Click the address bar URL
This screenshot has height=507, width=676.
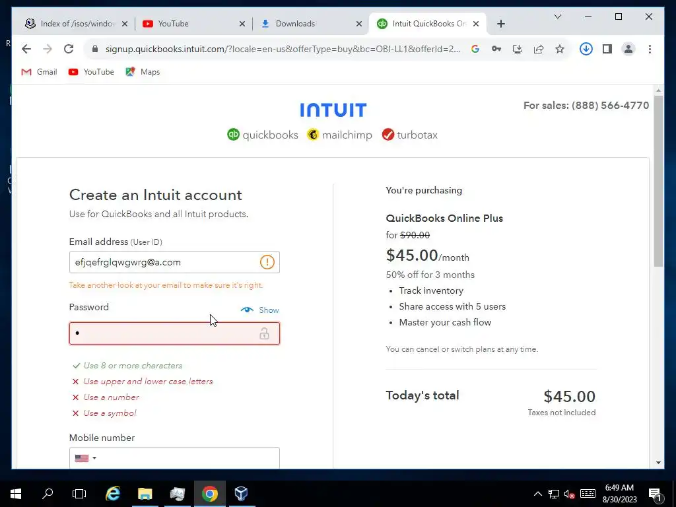(x=283, y=49)
